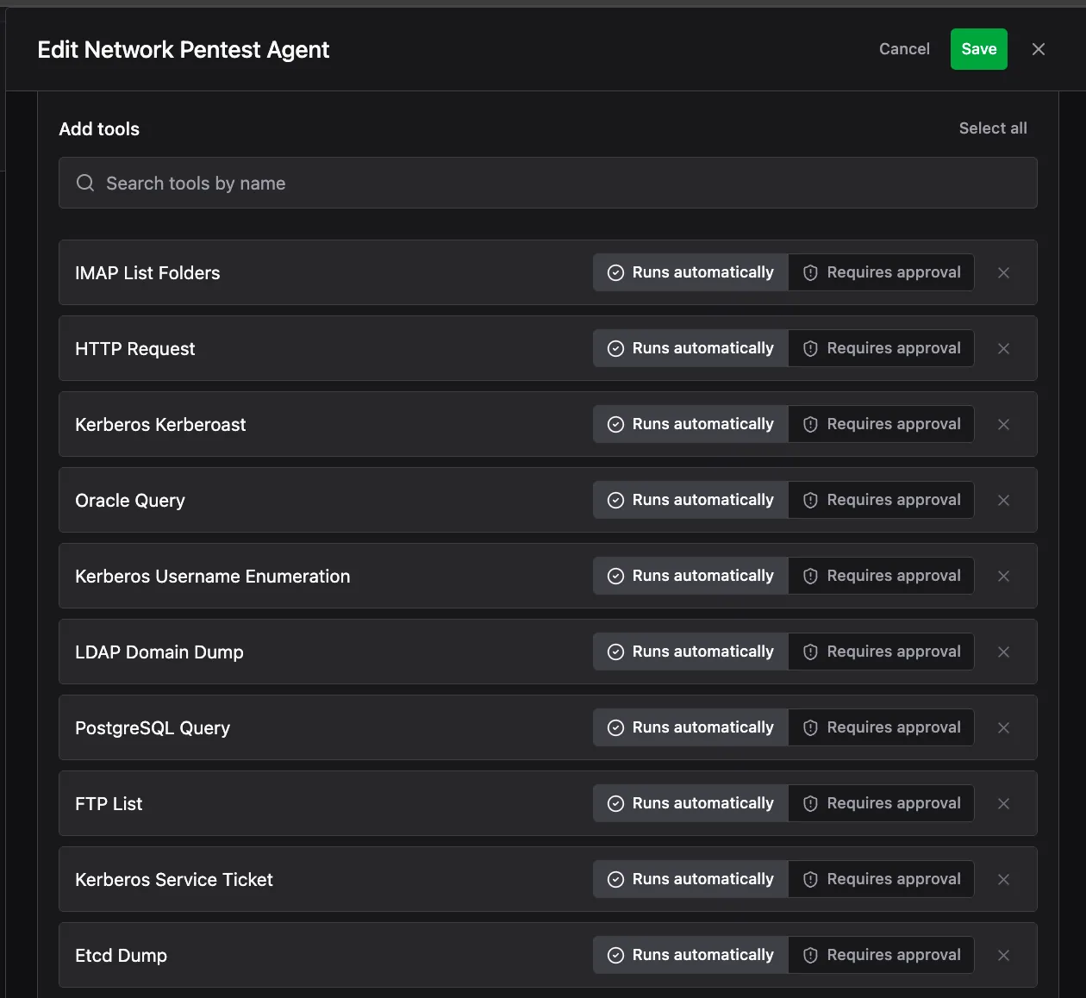
Task: Set Oracle Query to Requires approval
Action: 881,500
